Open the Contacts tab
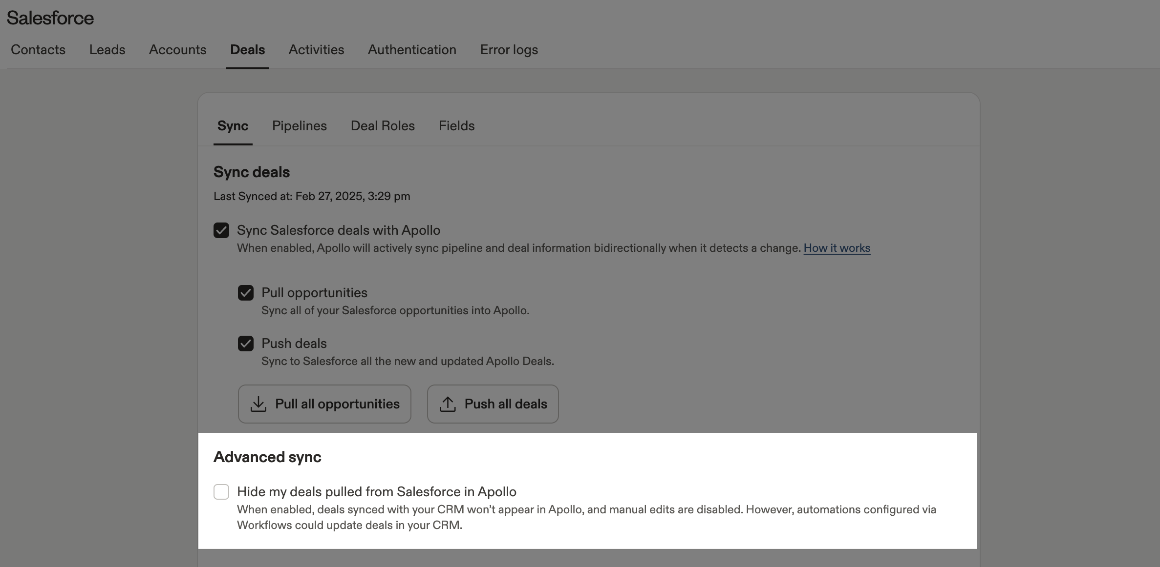Image resolution: width=1160 pixels, height=567 pixels. [38, 50]
